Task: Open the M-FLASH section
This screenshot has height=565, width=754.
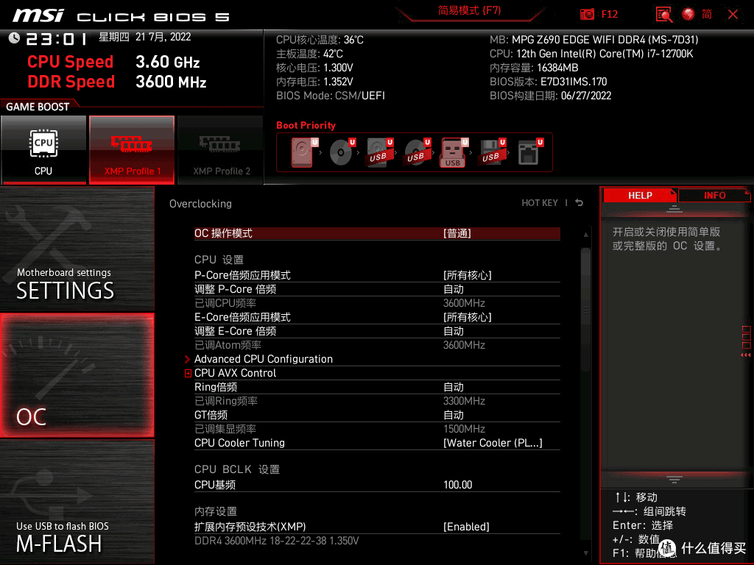Action: coord(77,502)
